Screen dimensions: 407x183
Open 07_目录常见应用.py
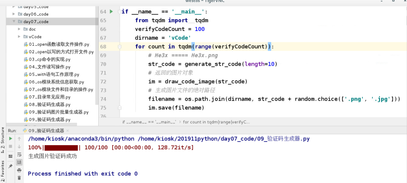coord(50,97)
